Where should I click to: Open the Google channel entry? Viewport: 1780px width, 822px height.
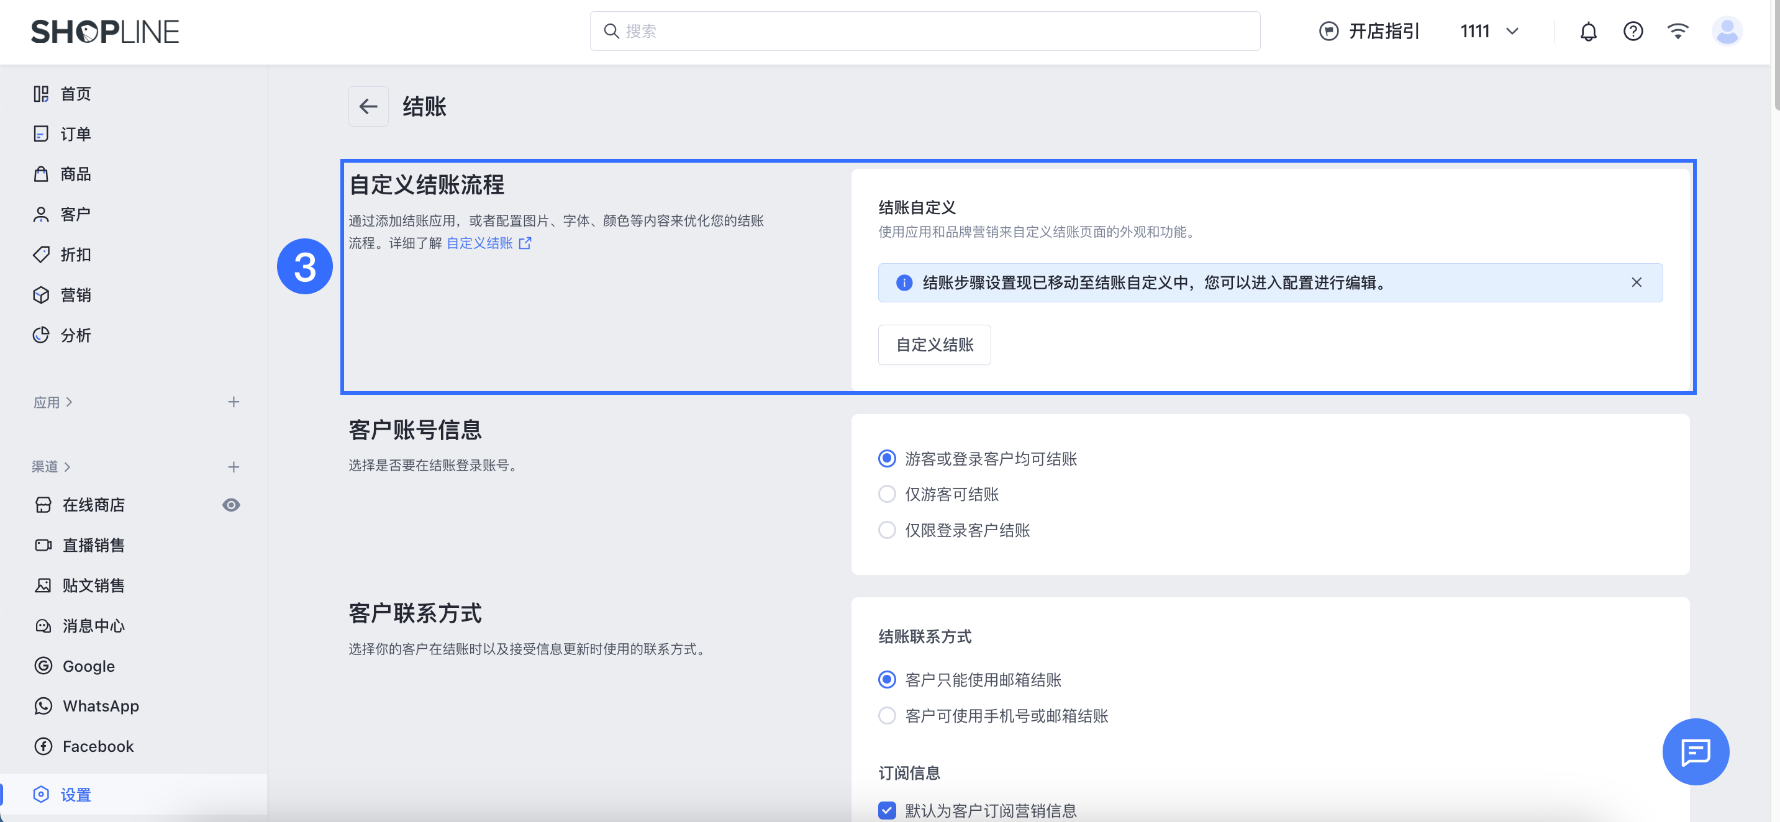89,666
